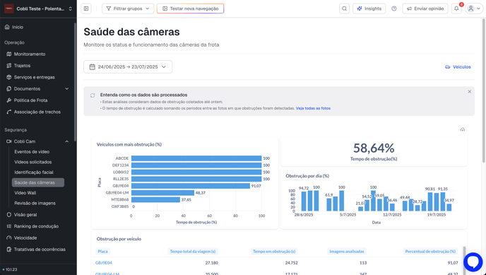
Task: Close the data processing info banner
Action: click(x=469, y=92)
